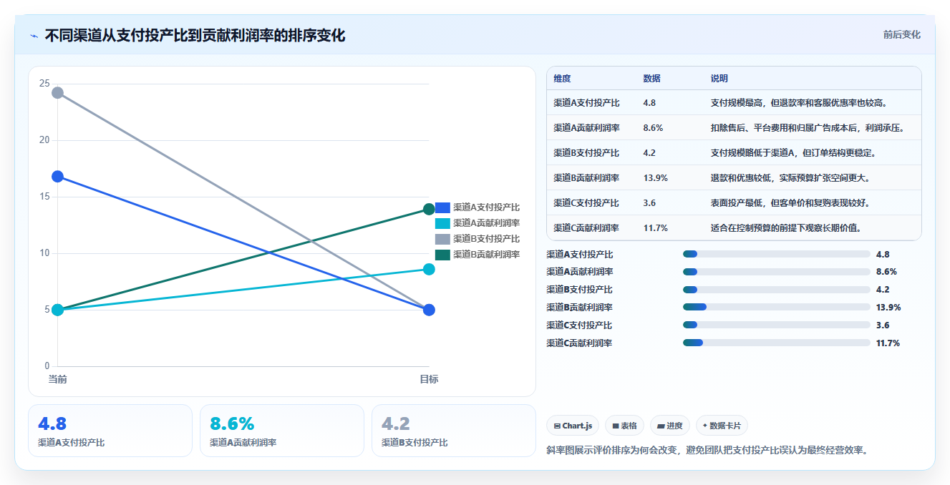Click description 支付规模最高，但退款率和客服优惠率也较高。
Image resolution: width=950 pixels, height=485 pixels.
pos(799,103)
